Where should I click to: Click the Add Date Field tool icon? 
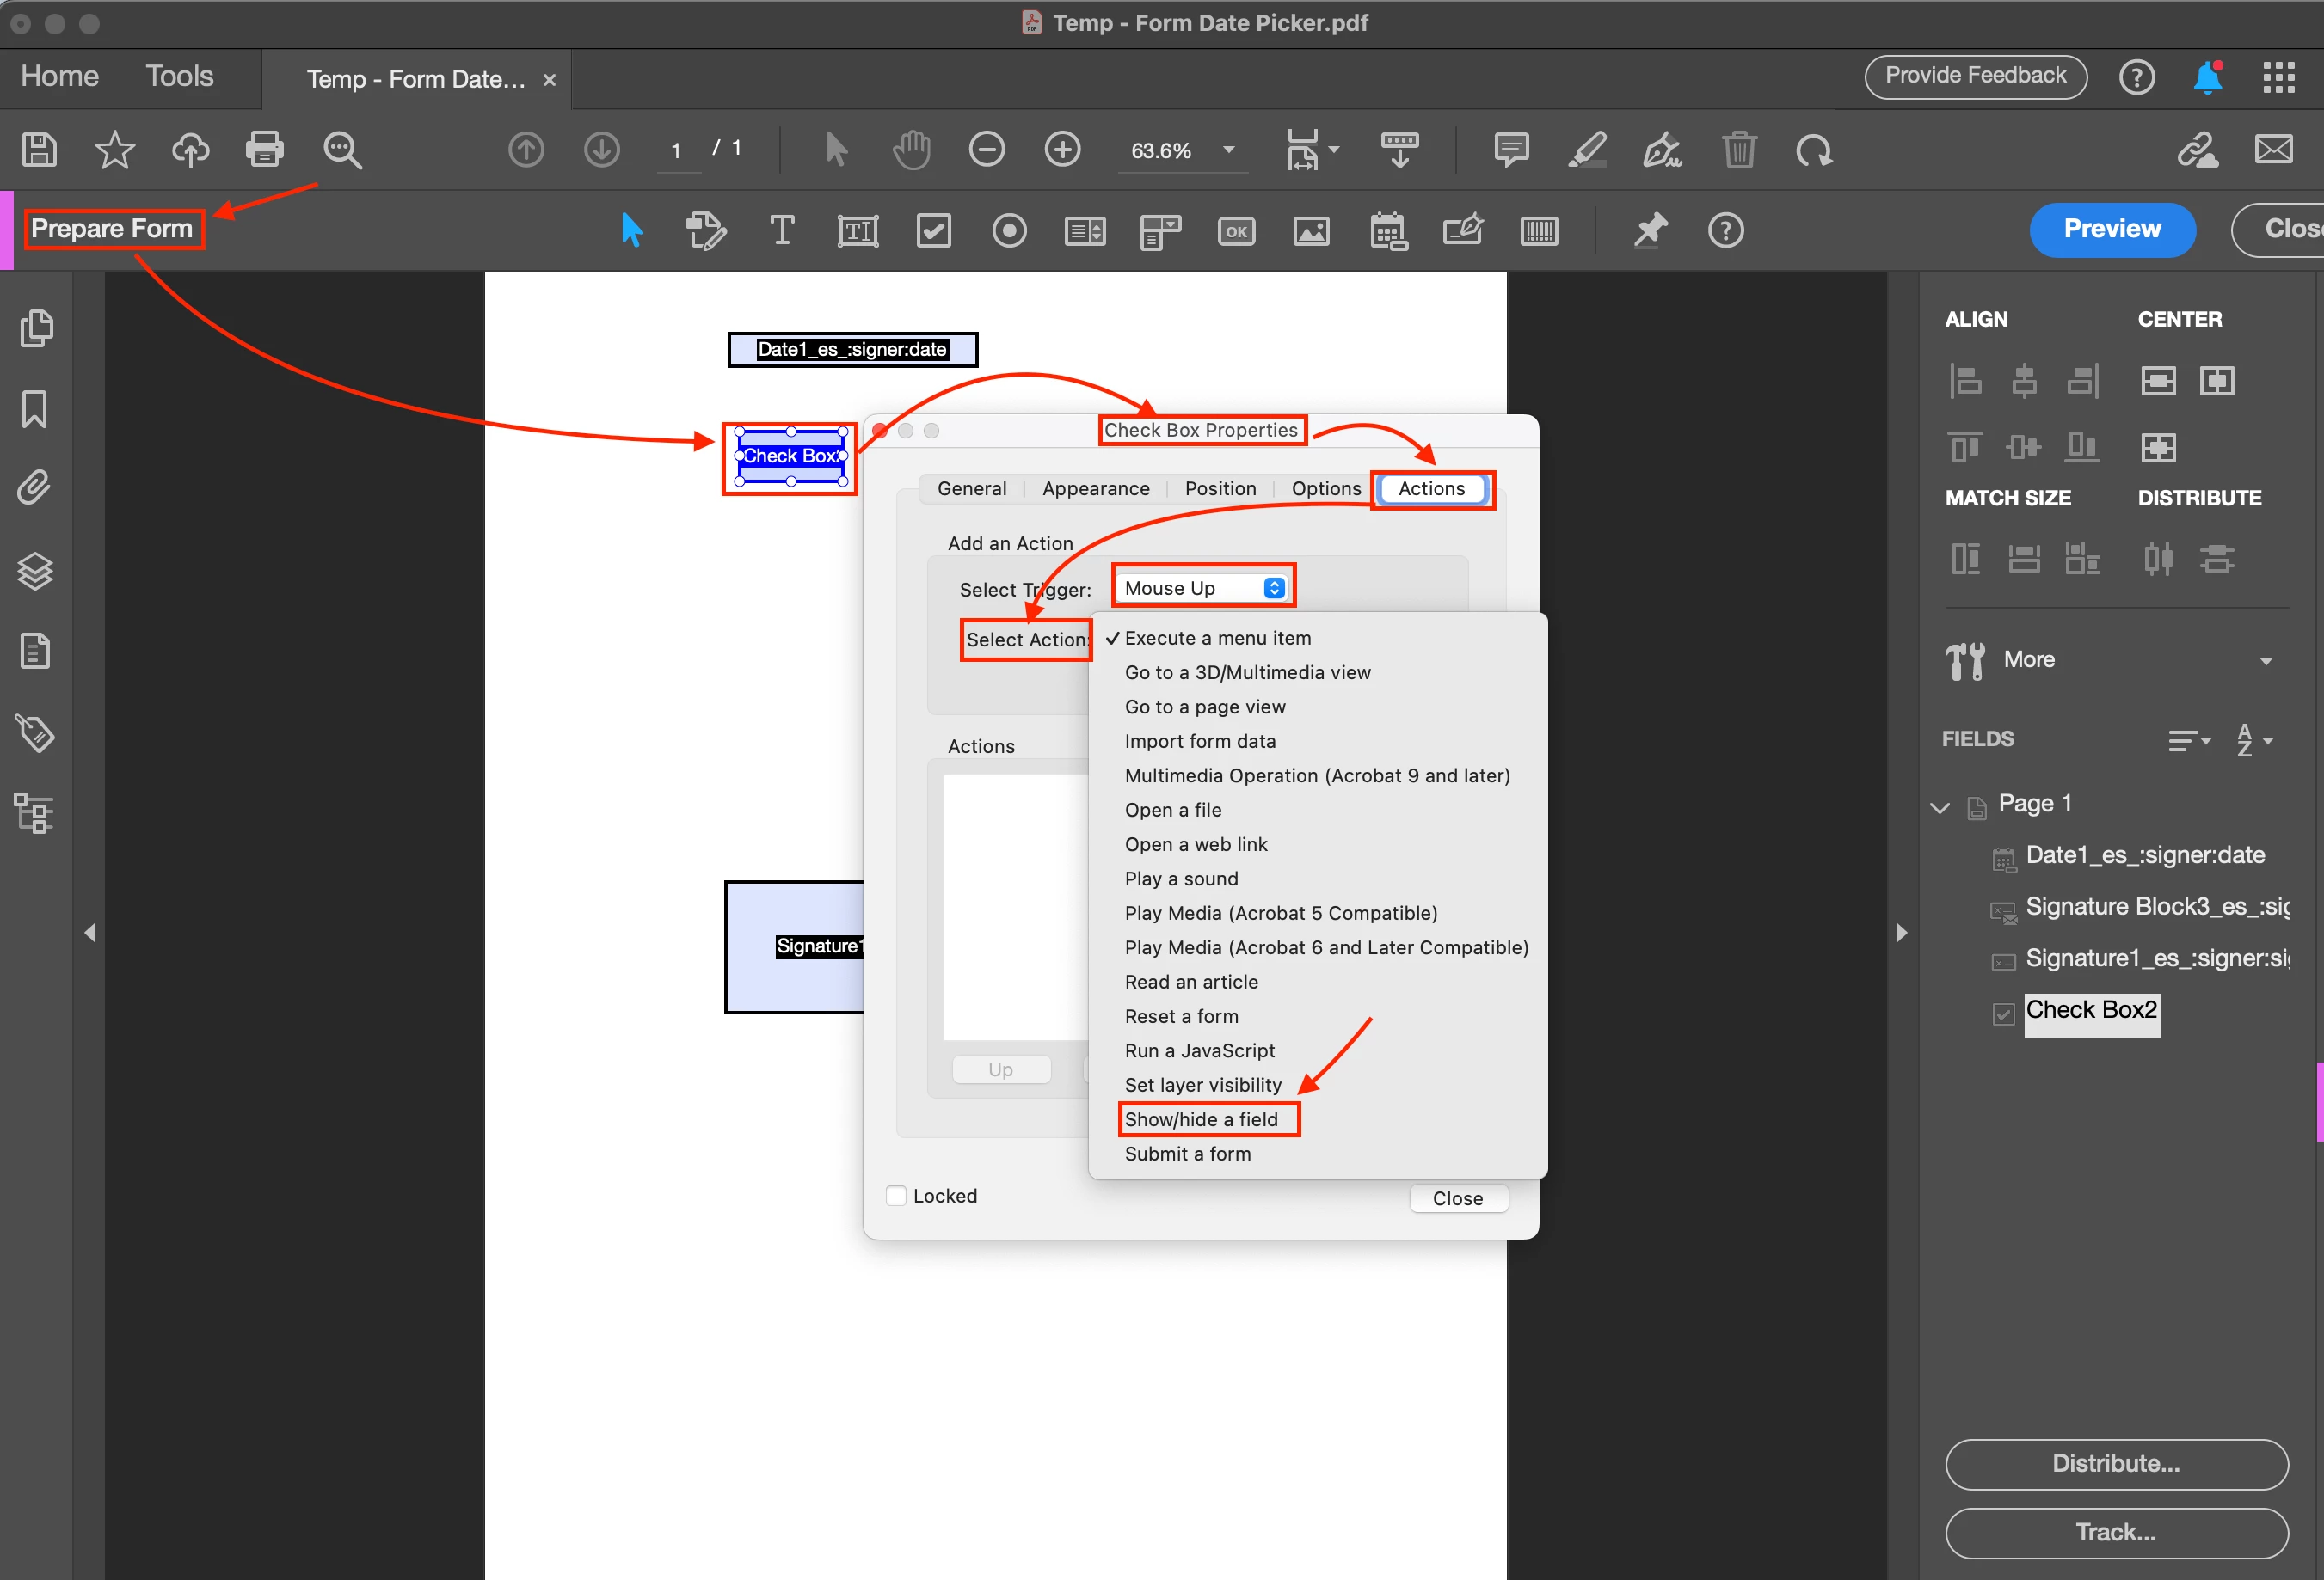tap(1387, 231)
